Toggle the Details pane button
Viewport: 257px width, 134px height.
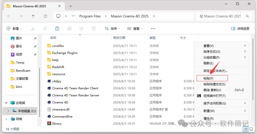coord(240,29)
